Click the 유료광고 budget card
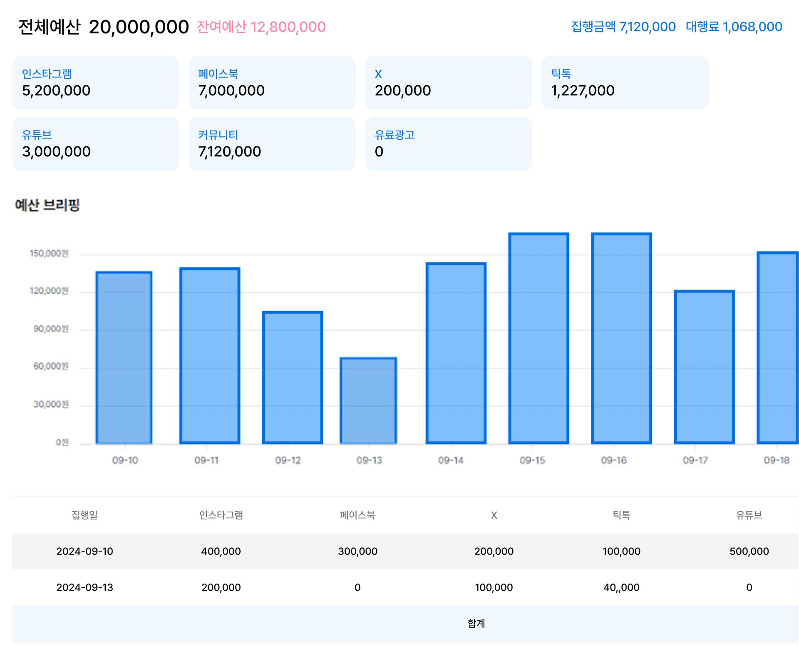Viewport: 799px width, 653px height. pos(448,143)
